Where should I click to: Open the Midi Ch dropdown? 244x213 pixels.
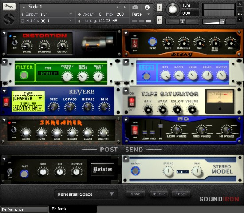pos(47,20)
